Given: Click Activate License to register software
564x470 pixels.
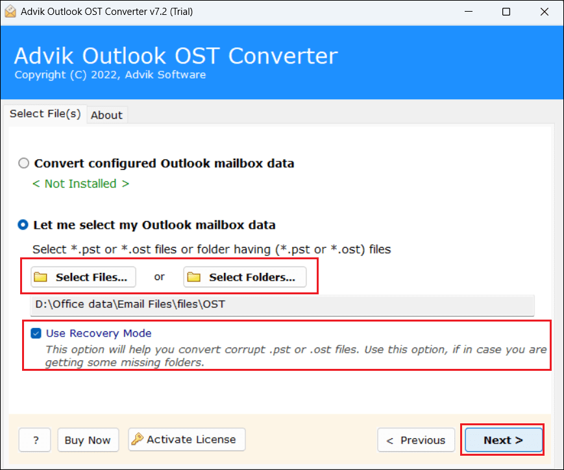Looking at the screenshot, I should (x=186, y=439).
